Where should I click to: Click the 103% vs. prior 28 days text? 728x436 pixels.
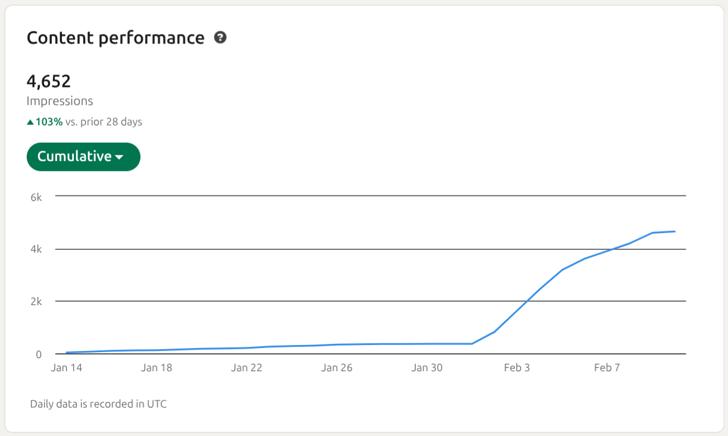click(84, 121)
